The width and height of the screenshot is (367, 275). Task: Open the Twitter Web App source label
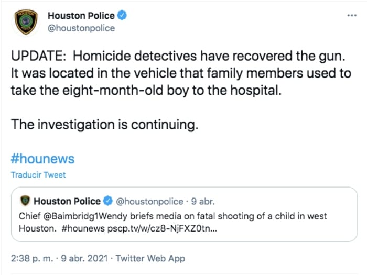pos(150,258)
